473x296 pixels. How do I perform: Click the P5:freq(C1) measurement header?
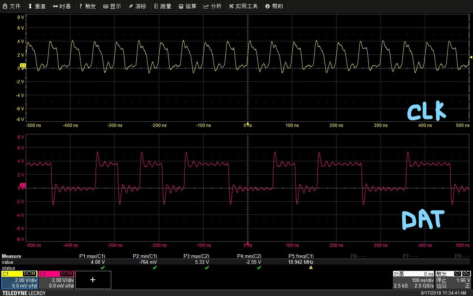[x=301, y=256]
